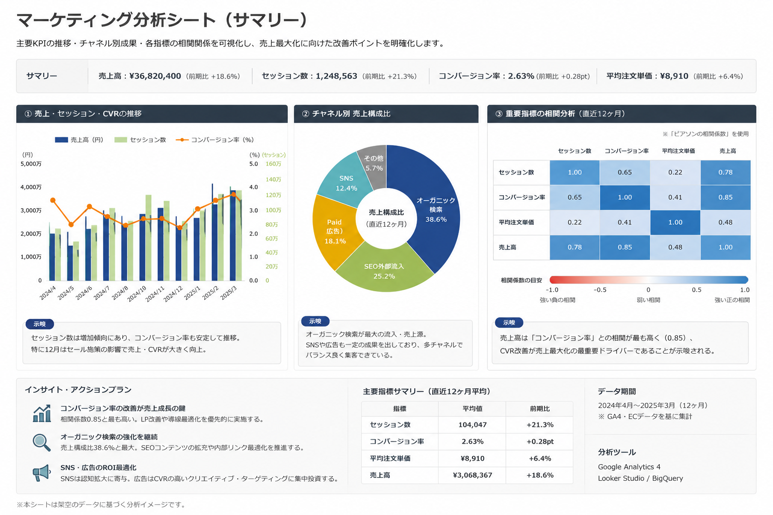This screenshot has height=515, width=773.
Task: Click the コンバージョン率 column header in the matrix
Action: tap(626, 151)
